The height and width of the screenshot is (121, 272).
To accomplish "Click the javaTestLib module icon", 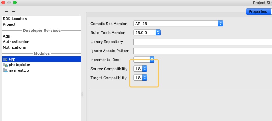I will coord(5,70).
